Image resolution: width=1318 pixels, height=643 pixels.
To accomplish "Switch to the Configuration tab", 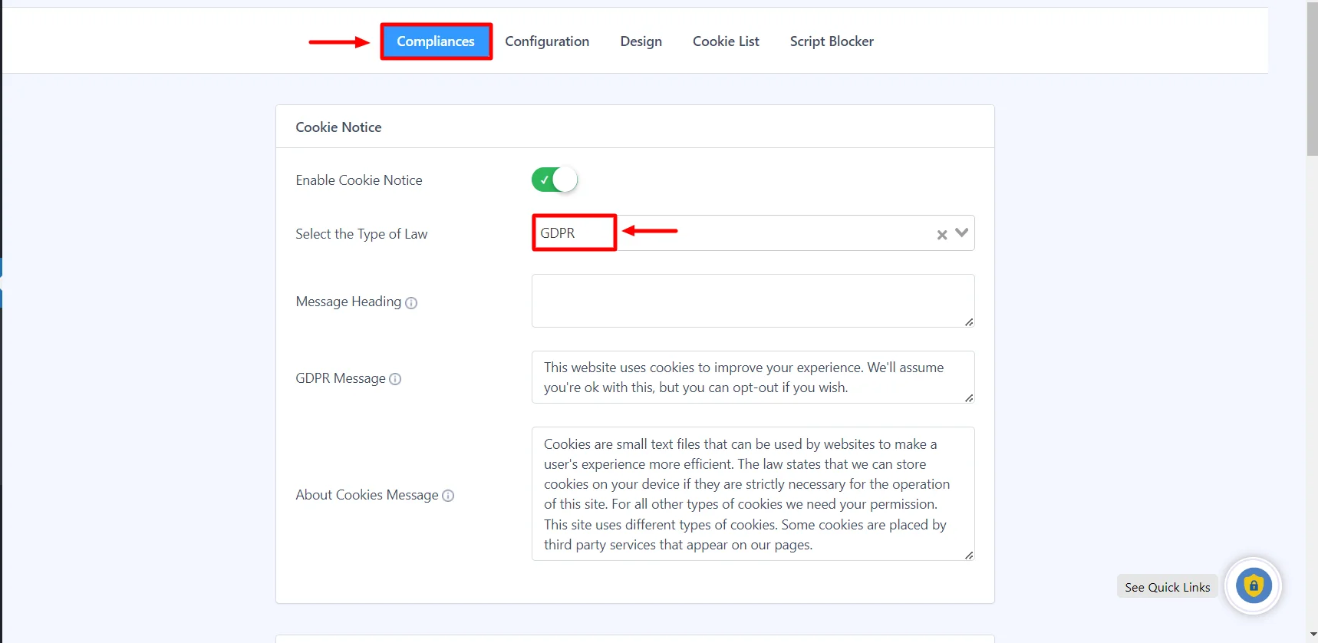I will point(547,41).
